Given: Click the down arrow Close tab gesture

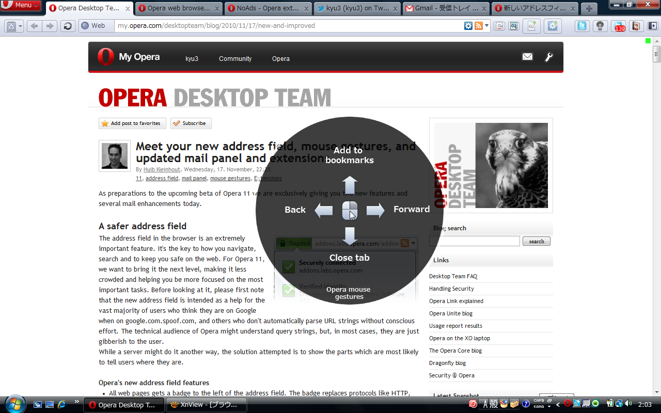Looking at the screenshot, I should 350,236.
